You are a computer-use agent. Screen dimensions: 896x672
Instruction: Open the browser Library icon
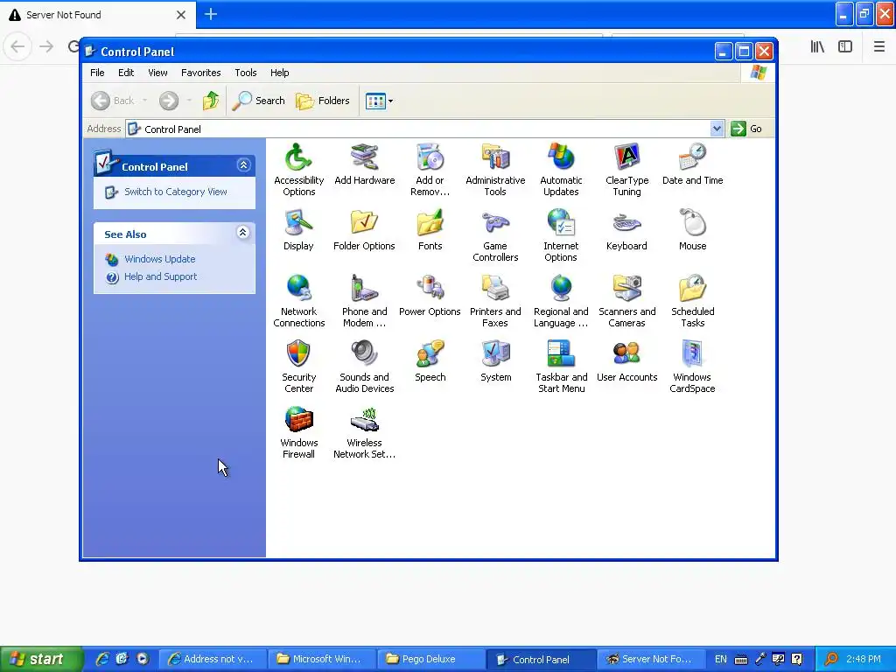pyautogui.click(x=818, y=46)
